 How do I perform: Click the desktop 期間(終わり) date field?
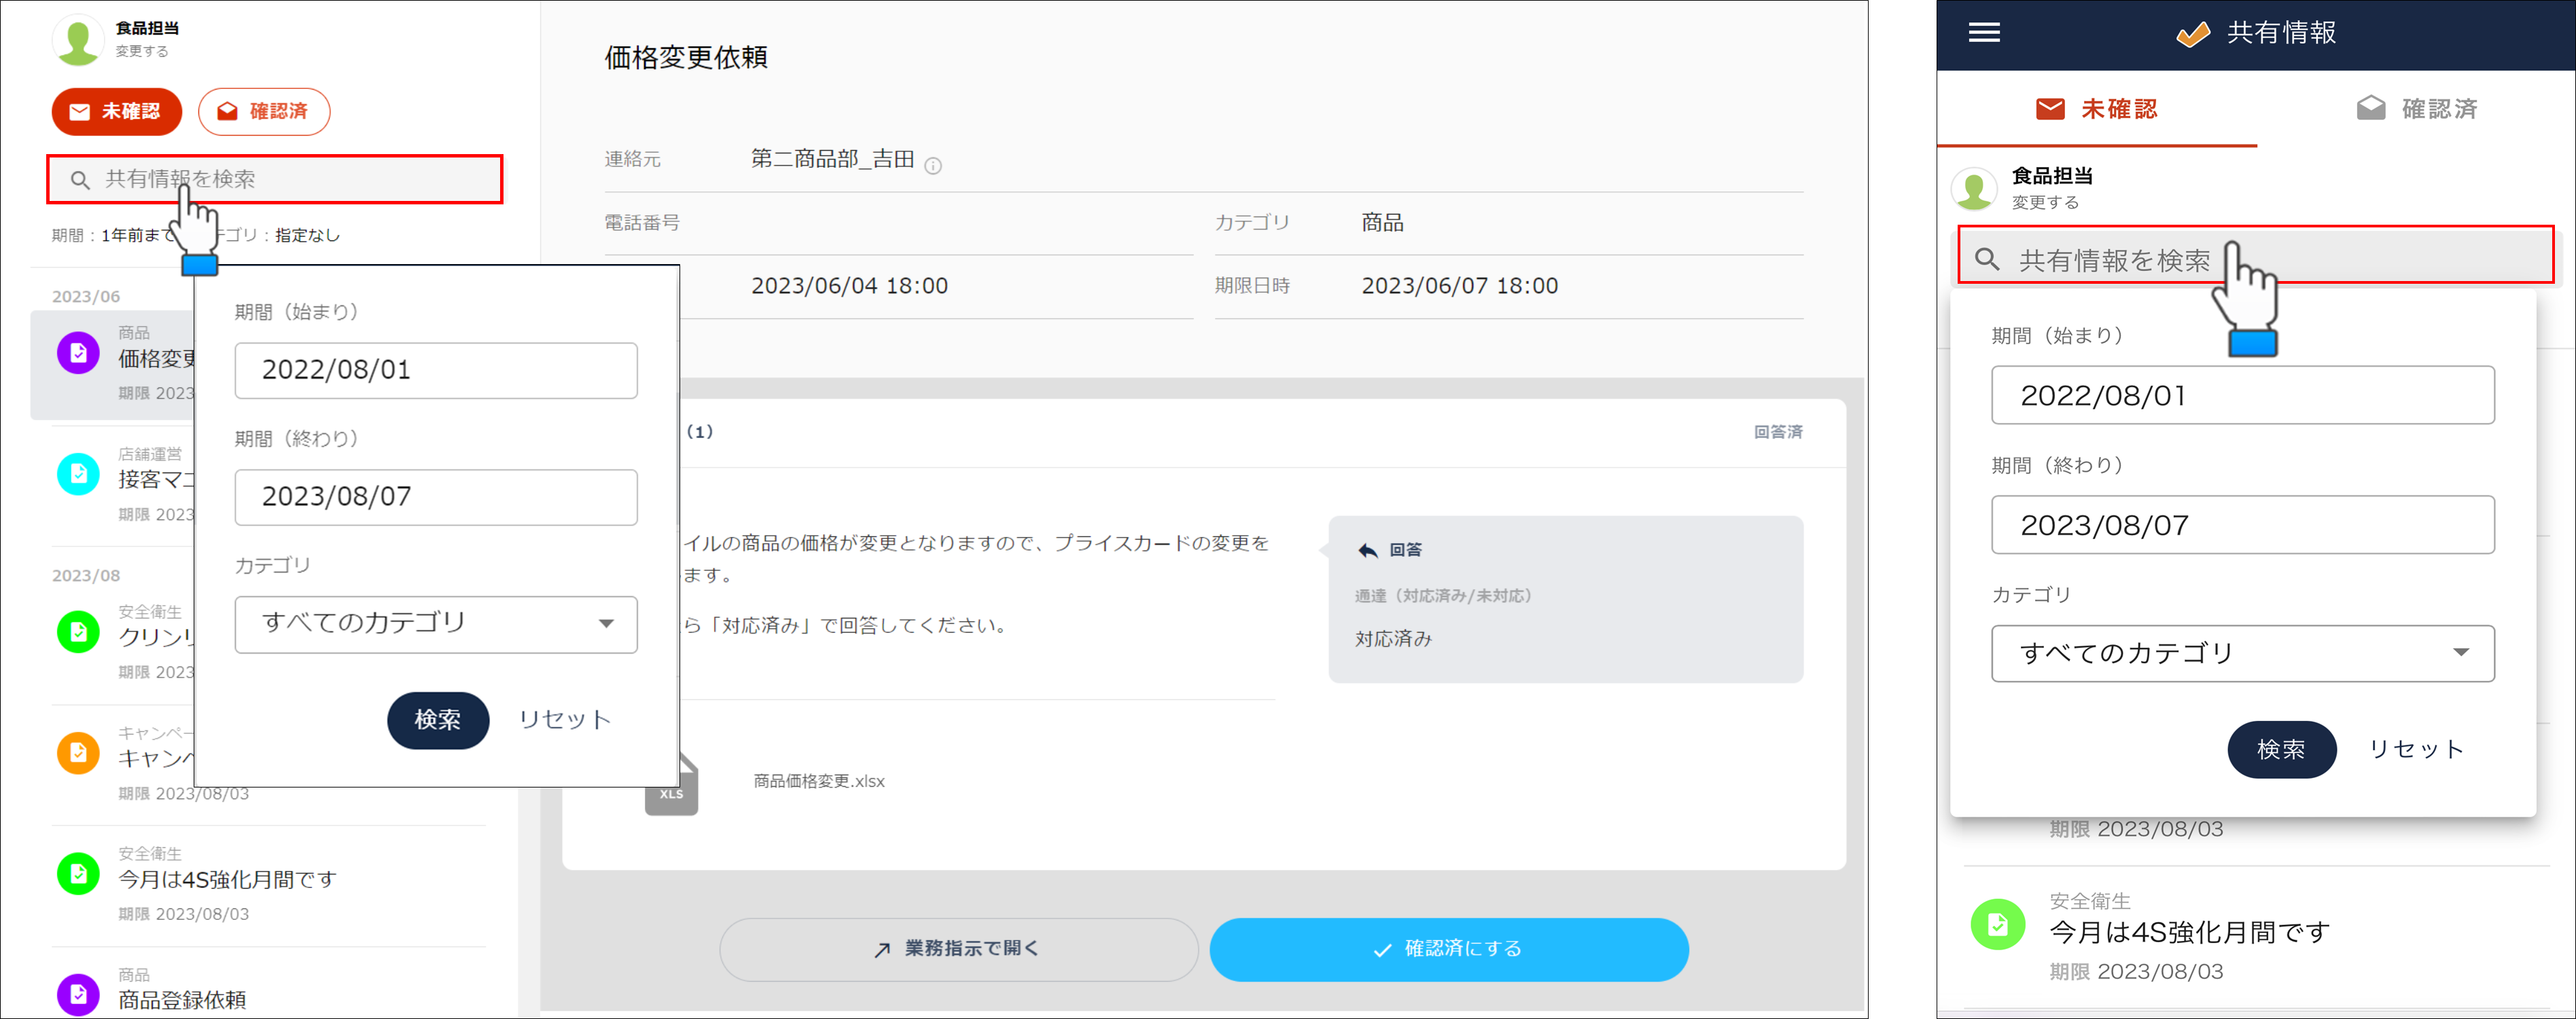(x=436, y=498)
